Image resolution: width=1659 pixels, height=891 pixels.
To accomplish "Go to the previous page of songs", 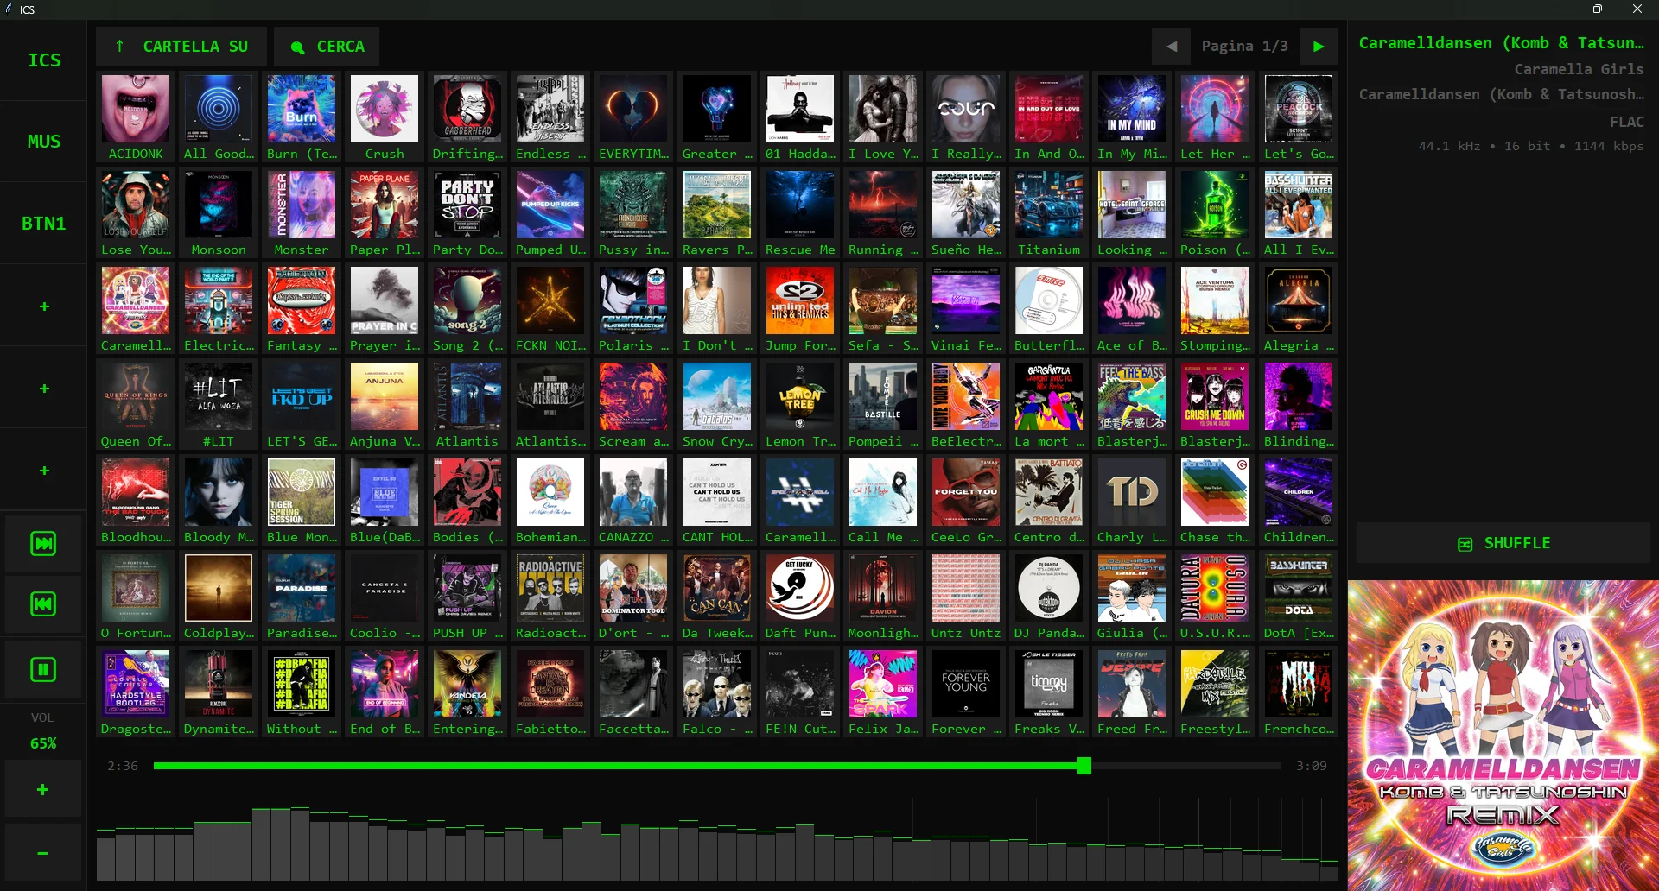I will click(1172, 47).
